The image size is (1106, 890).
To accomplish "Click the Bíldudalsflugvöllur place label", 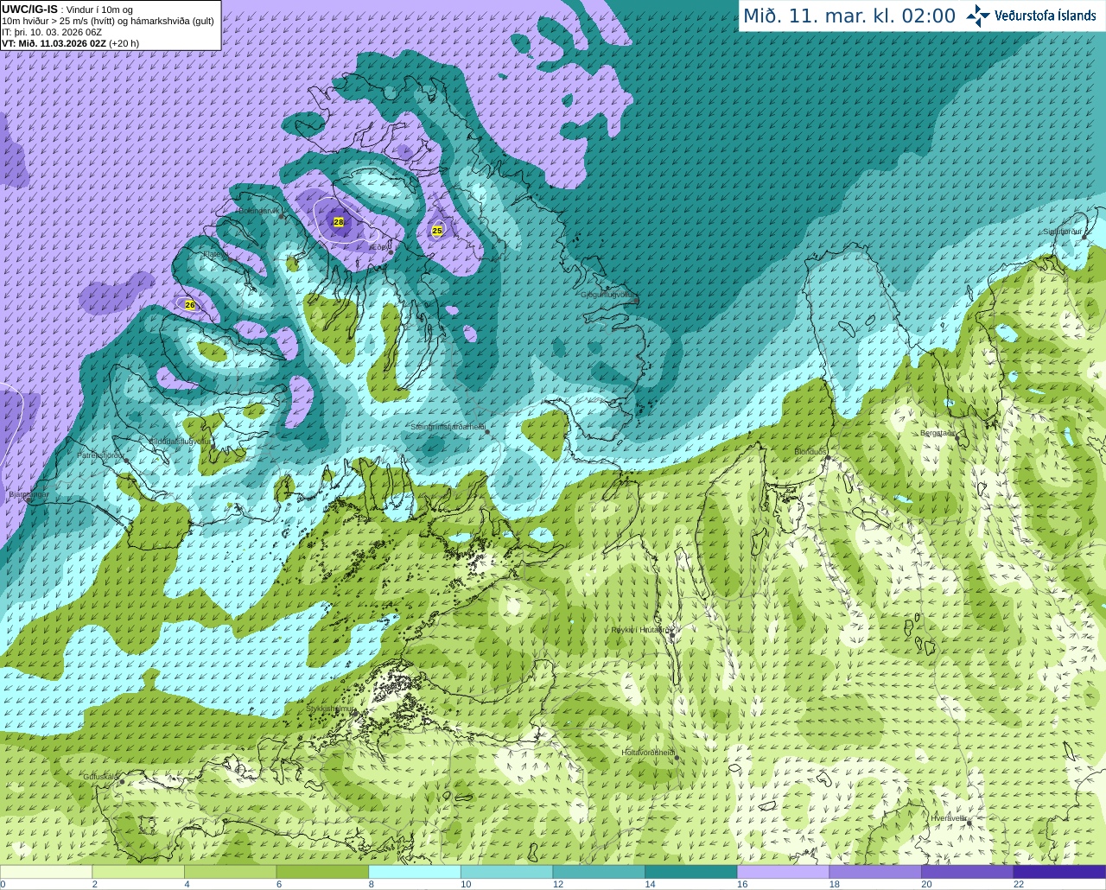I will 180,441.
